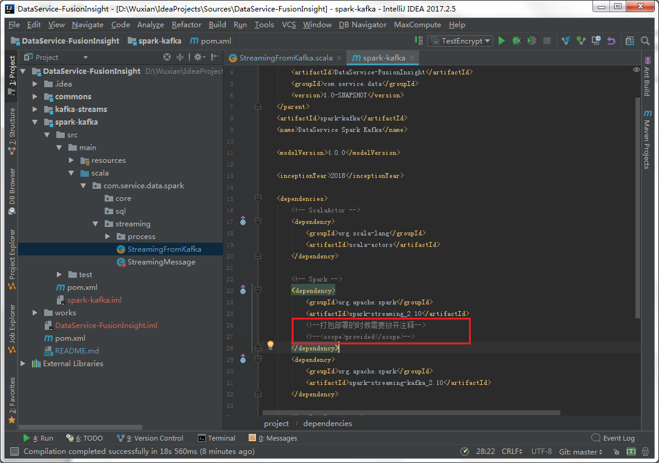This screenshot has width=659, height=463.
Task: Open Search Everywhere magnifier icon
Action: (645, 41)
